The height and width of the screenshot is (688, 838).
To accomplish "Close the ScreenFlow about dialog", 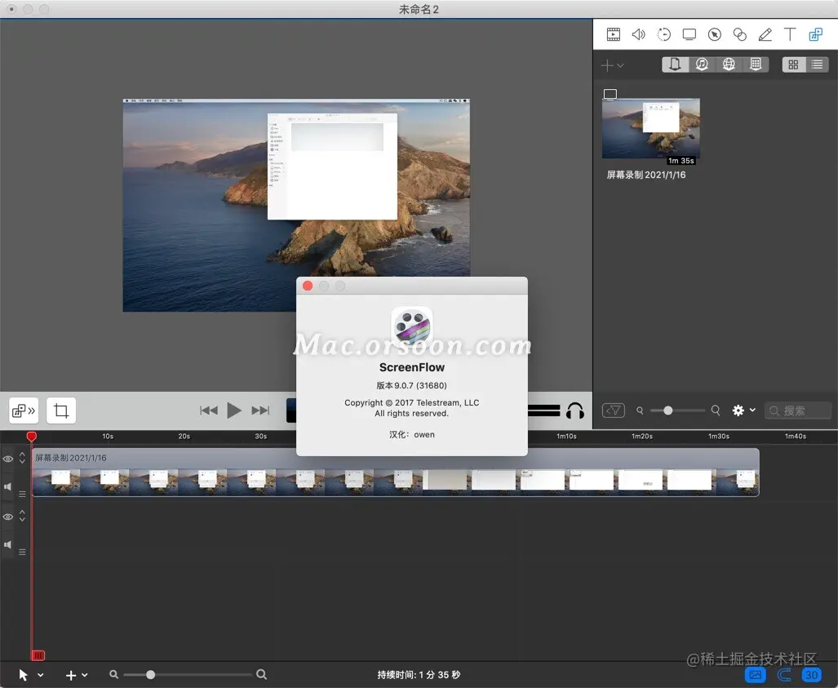I will pos(308,286).
